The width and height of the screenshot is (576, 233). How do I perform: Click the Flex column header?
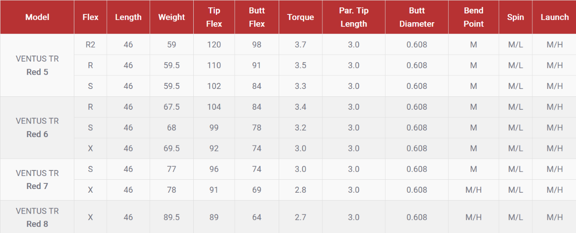click(90, 17)
